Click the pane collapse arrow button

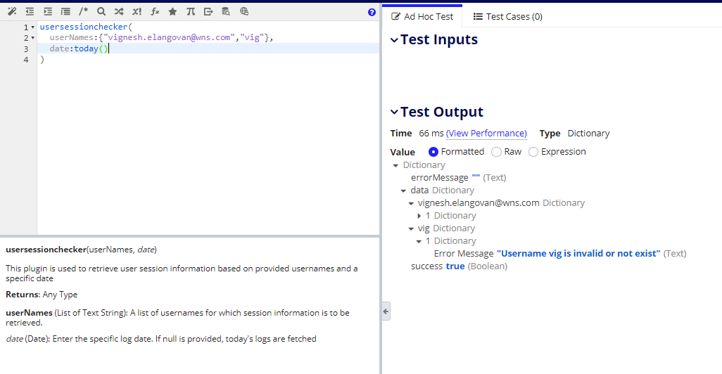[386, 311]
